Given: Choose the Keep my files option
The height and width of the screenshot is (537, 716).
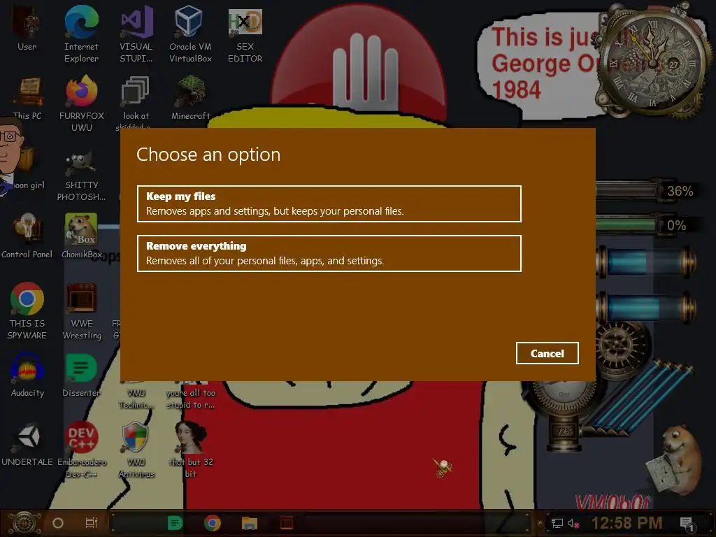Looking at the screenshot, I should (329, 203).
